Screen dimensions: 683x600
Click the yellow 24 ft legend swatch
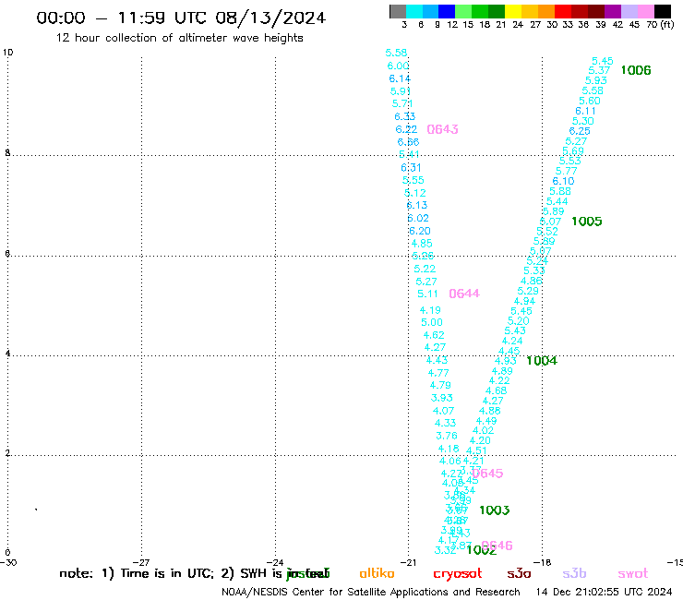point(512,11)
